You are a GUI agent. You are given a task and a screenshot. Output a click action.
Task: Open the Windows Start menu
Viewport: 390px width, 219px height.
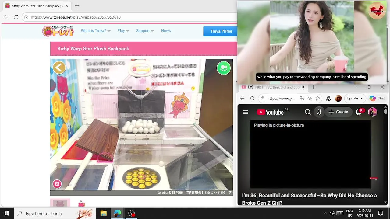pyautogui.click(x=7, y=213)
